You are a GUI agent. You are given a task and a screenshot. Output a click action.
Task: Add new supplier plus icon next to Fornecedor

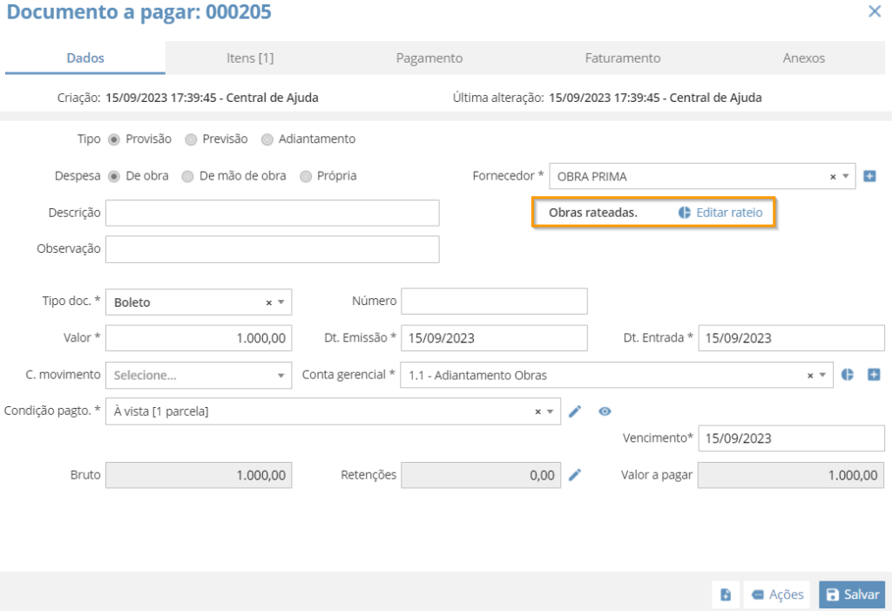click(x=869, y=176)
